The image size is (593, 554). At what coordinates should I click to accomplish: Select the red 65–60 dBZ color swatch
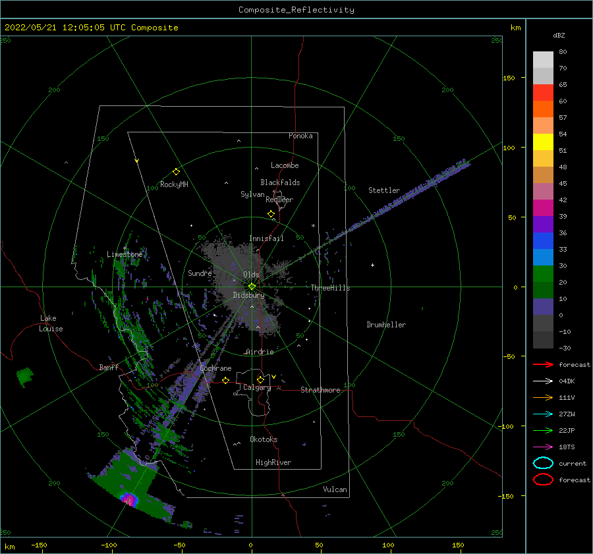(x=543, y=93)
